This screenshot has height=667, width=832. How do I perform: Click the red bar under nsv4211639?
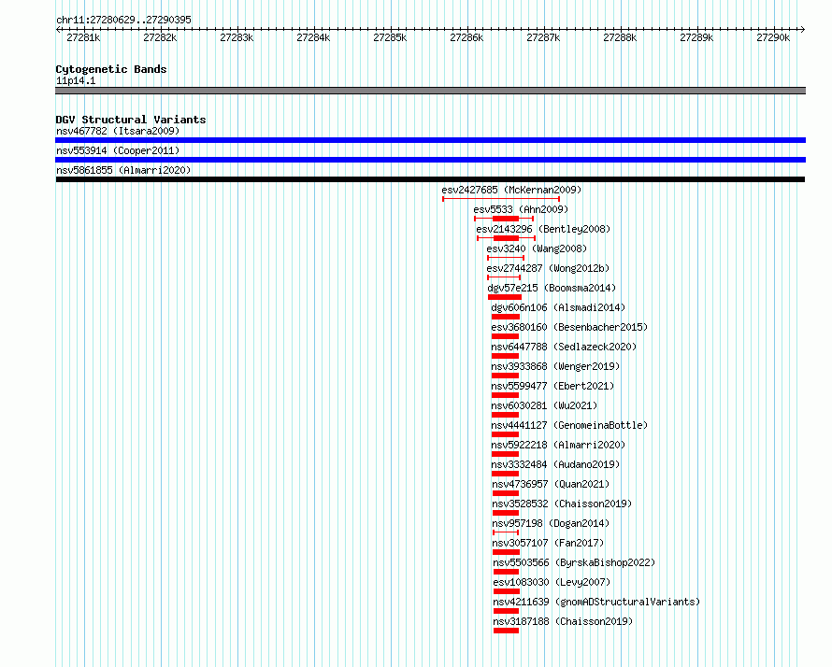click(506, 611)
